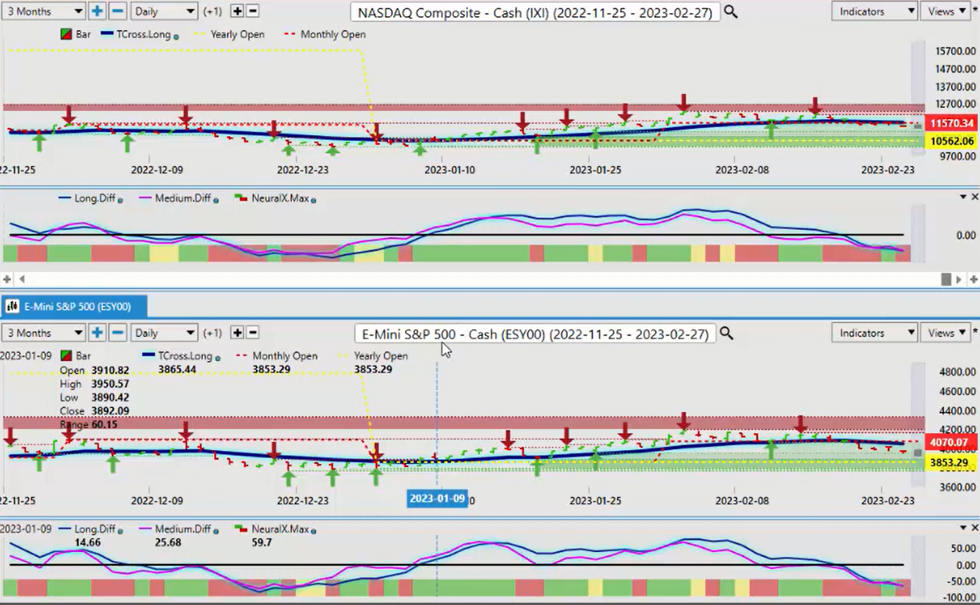Click E-Mini price scale slider handle
The image size is (980, 605).
(917, 454)
